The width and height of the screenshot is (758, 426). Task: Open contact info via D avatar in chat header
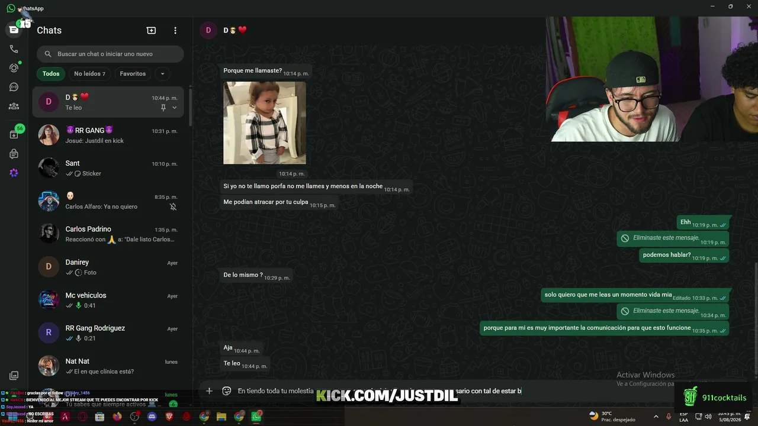(x=208, y=30)
